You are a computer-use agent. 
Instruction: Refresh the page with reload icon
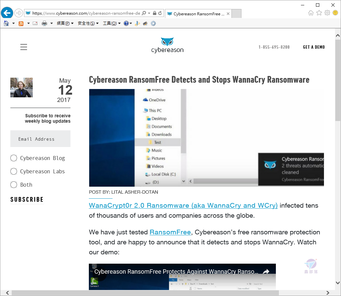(160, 13)
